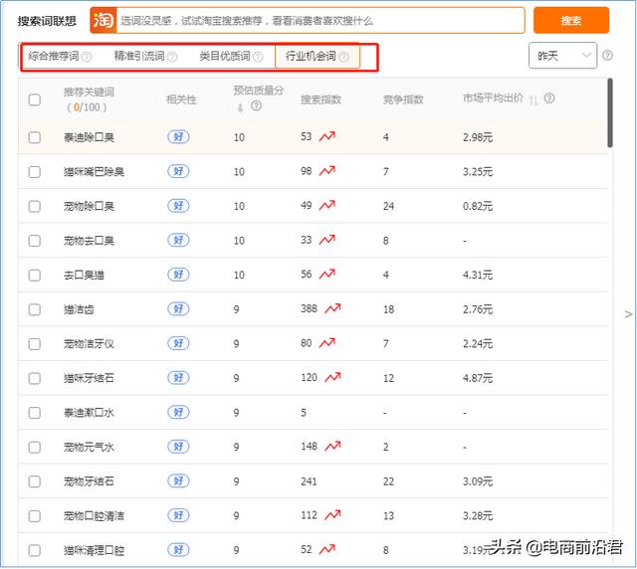637x569 pixels.
Task: Click trend icon for 宠物洁牙仪 row
Action: [x=327, y=343]
